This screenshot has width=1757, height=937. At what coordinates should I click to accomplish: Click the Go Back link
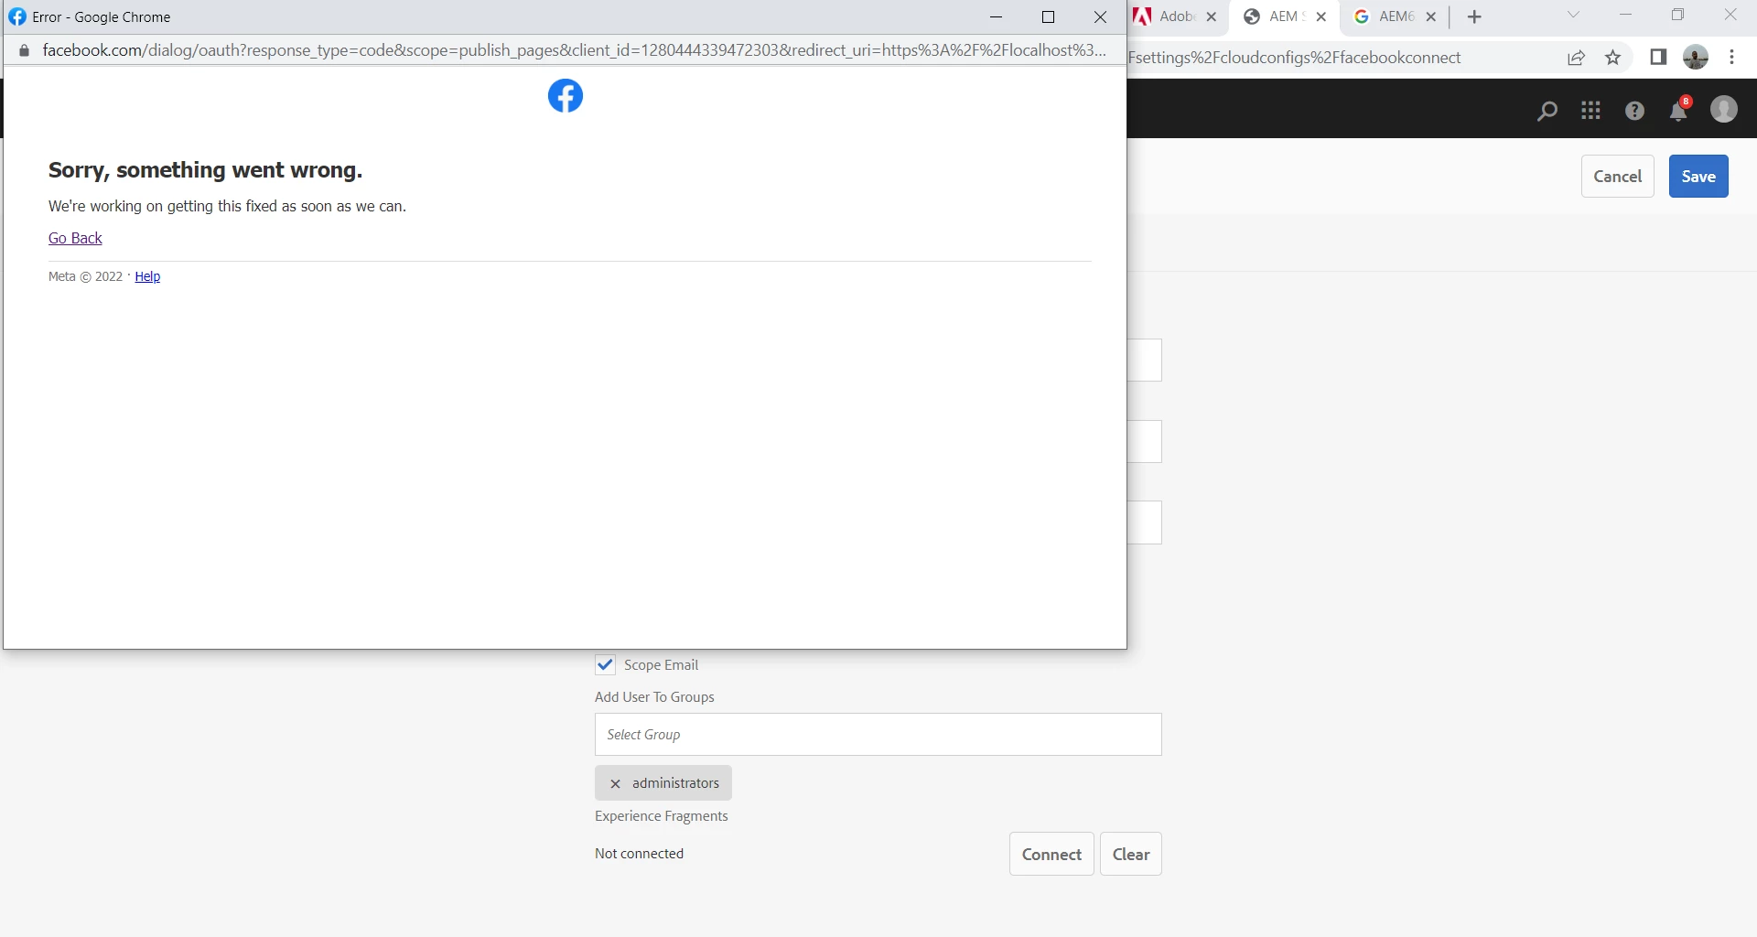click(75, 239)
